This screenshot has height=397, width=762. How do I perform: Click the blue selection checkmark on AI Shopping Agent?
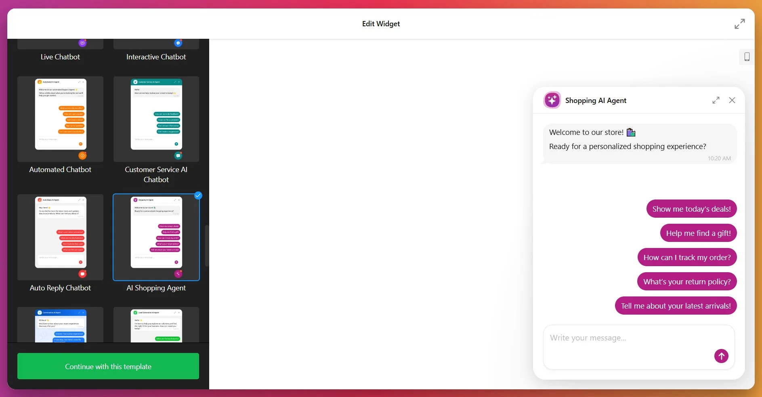197,195
